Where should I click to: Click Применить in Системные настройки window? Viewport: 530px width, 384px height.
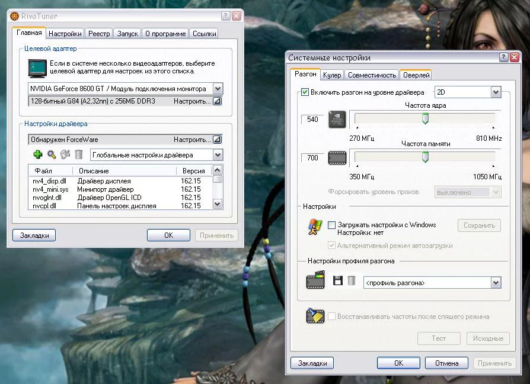coord(494,363)
